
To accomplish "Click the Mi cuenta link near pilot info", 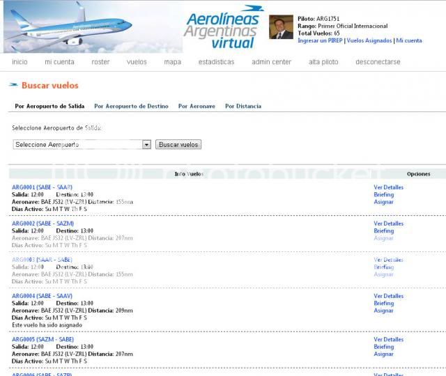I will pos(409,41).
